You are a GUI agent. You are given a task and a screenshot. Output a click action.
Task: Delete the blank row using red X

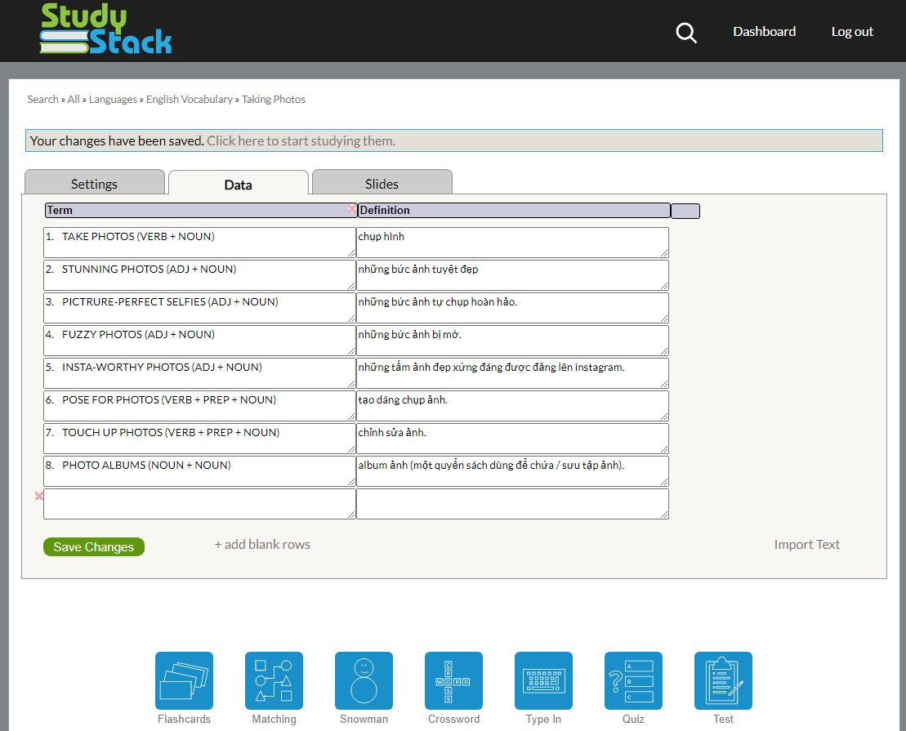[38, 496]
